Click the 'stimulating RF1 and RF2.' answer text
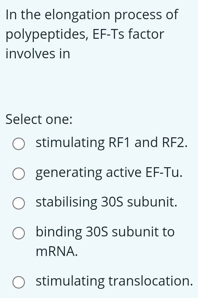This screenshot has width=198, height=298. pyautogui.click(x=112, y=143)
